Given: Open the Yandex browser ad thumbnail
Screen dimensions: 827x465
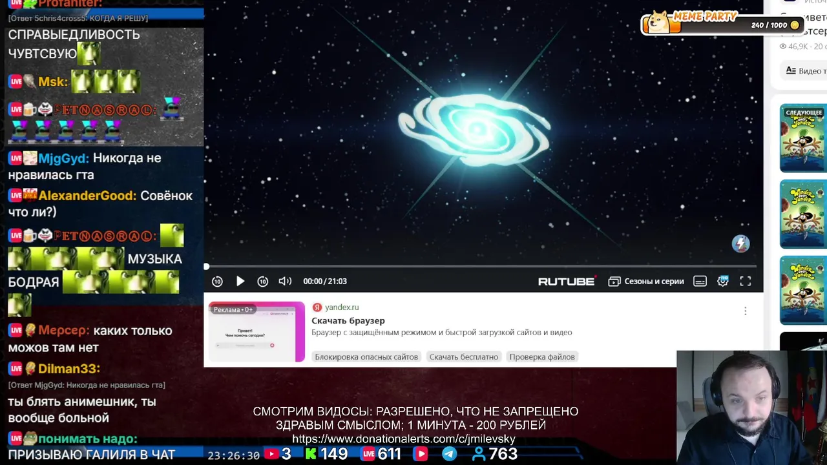Looking at the screenshot, I should [x=256, y=332].
